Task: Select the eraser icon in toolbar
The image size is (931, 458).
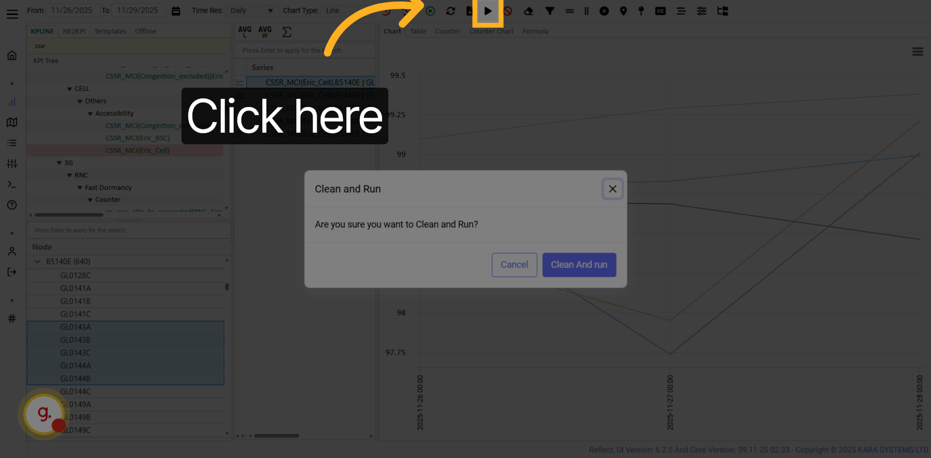Action: point(529,11)
